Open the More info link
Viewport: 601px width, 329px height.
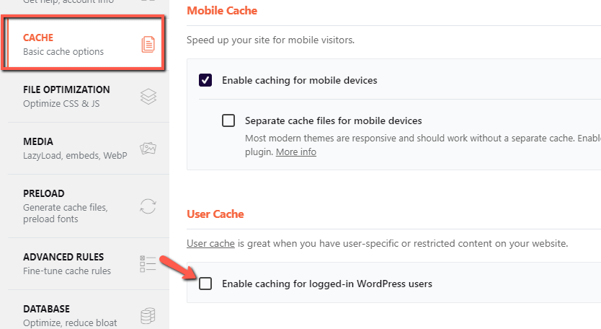coord(295,152)
